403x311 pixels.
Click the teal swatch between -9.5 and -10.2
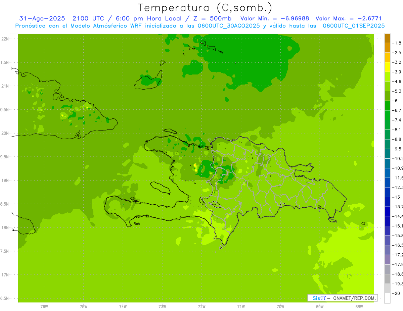387,154
